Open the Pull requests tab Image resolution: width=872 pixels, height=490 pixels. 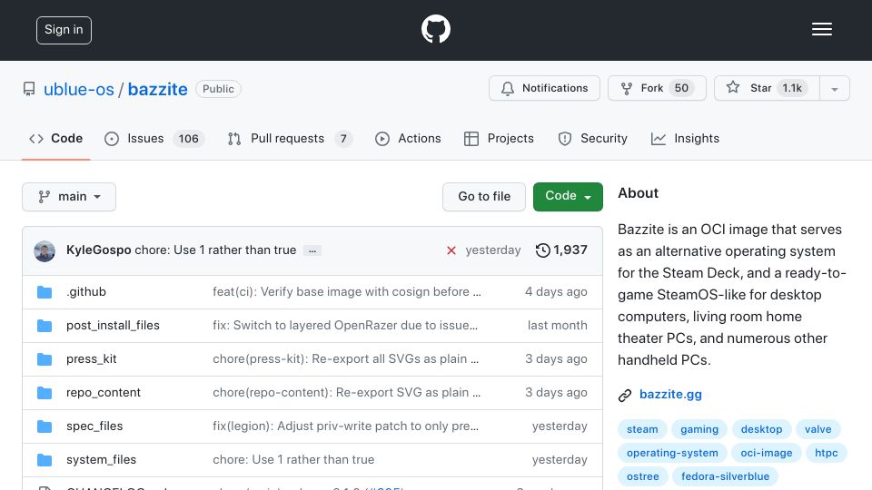(x=290, y=138)
